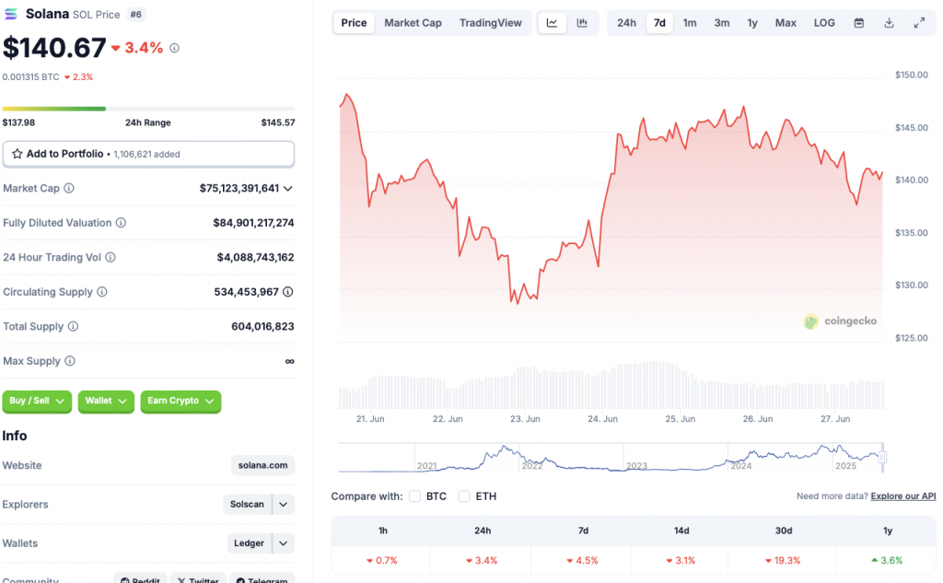Open solana.com website link
Image resolution: width=943 pixels, height=583 pixels.
tap(262, 465)
